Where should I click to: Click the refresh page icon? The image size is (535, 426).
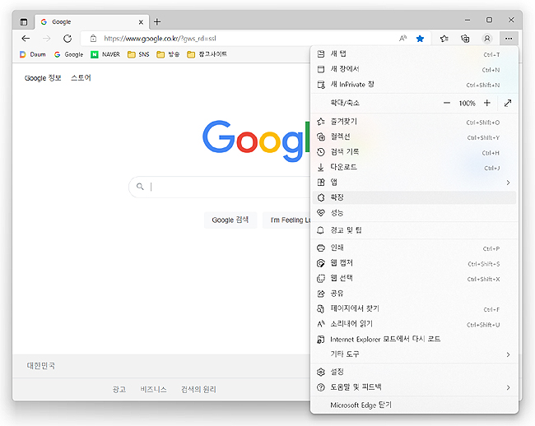(67, 39)
